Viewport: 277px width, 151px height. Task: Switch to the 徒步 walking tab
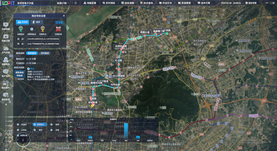37,22
